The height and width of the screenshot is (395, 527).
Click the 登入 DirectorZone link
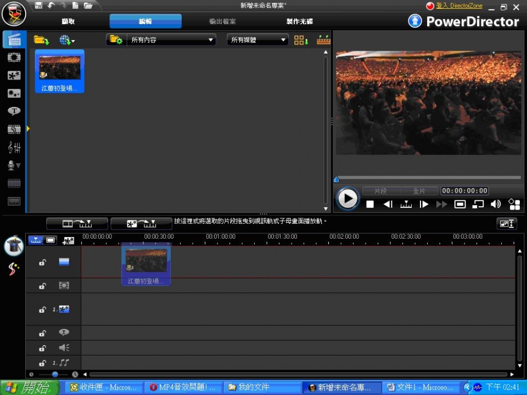coord(457,5)
